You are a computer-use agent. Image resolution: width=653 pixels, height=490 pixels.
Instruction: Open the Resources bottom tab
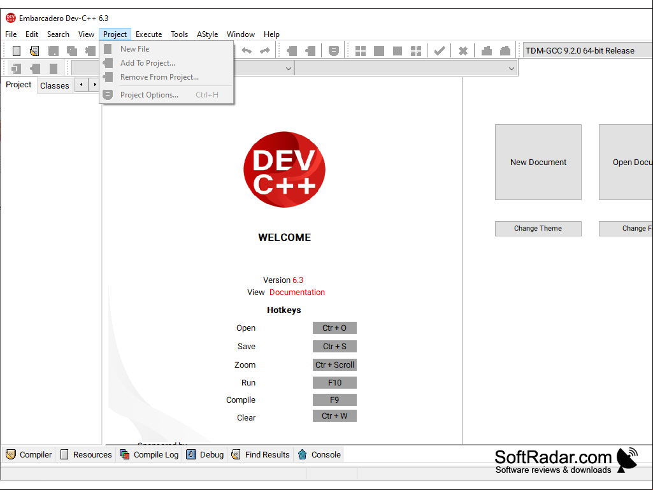pyautogui.click(x=86, y=454)
